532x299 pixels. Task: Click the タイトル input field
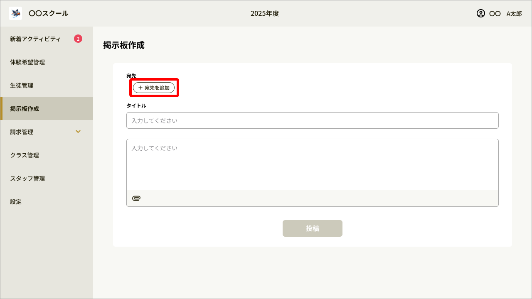coord(313,120)
